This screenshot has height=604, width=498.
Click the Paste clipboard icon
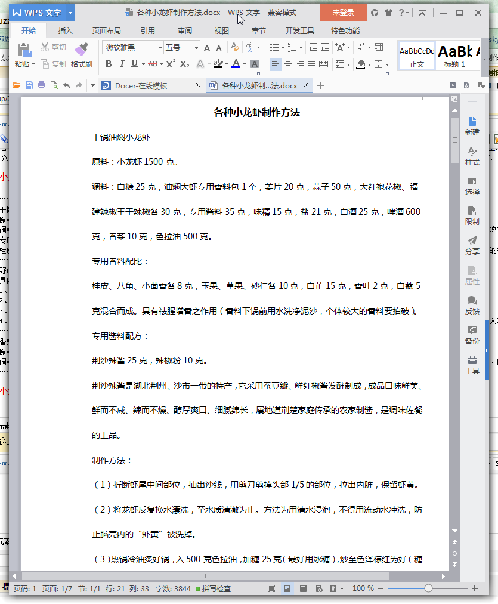tap(24, 51)
